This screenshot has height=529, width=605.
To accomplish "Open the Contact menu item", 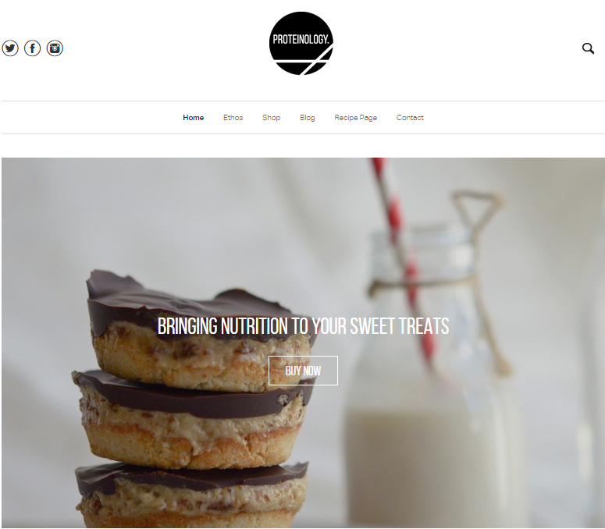I will (410, 118).
